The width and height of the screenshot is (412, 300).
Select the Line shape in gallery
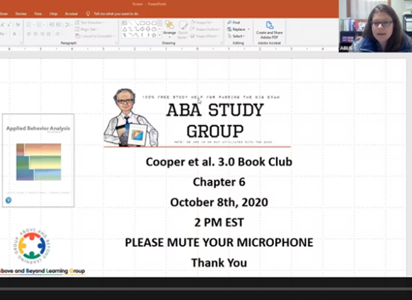130,23
